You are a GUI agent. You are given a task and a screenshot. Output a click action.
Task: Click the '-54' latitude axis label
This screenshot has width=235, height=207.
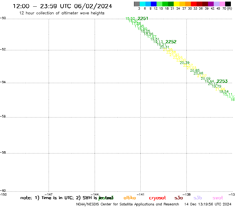[3, 82]
